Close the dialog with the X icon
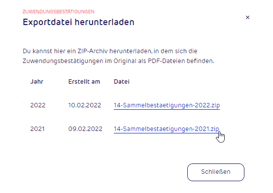 (x=247, y=17)
